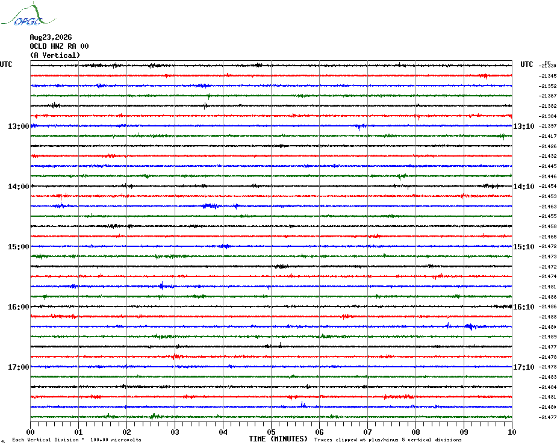Click the black trace starting at 16:00
The height and width of the screenshot is (448, 560).
(x=271, y=306)
